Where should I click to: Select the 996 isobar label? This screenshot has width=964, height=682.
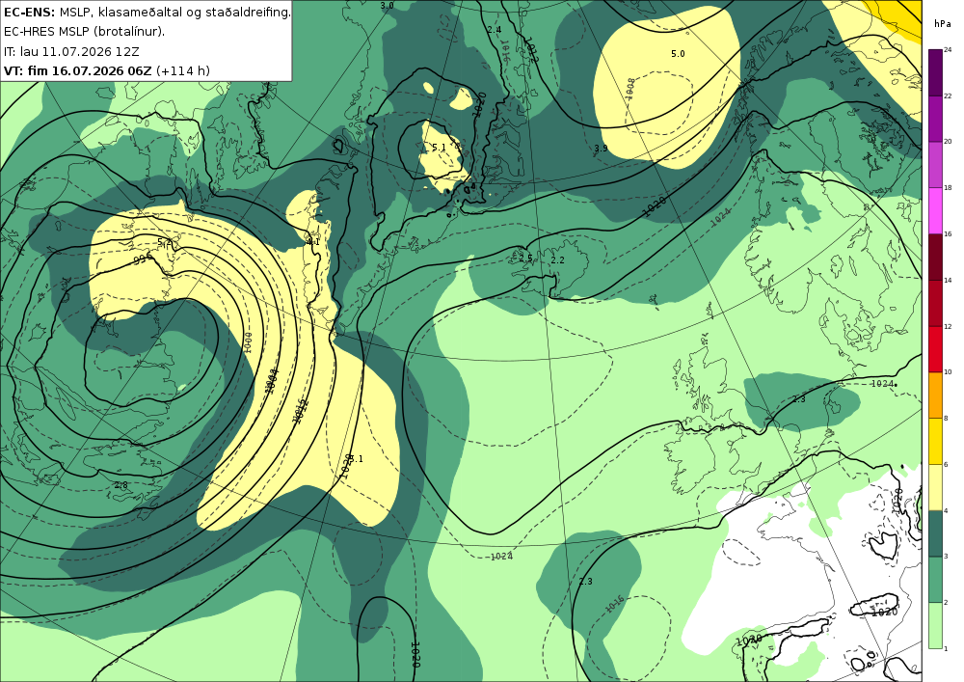[x=142, y=260]
